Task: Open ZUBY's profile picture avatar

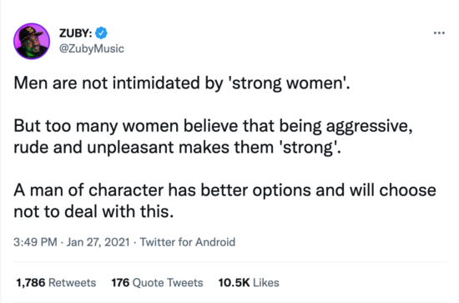Action: (x=32, y=41)
